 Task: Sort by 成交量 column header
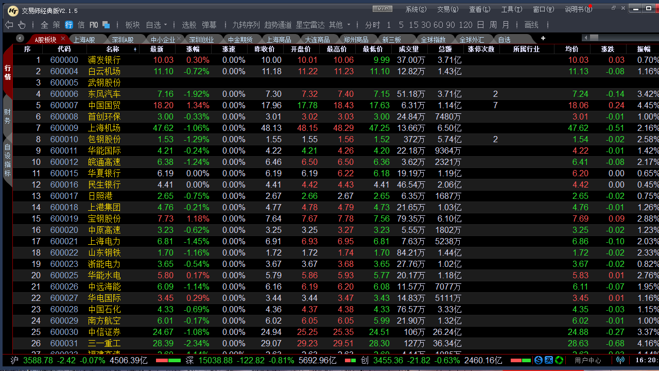(x=409, y=49)
